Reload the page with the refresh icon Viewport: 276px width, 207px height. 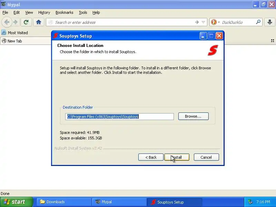(x=26, y=22)
